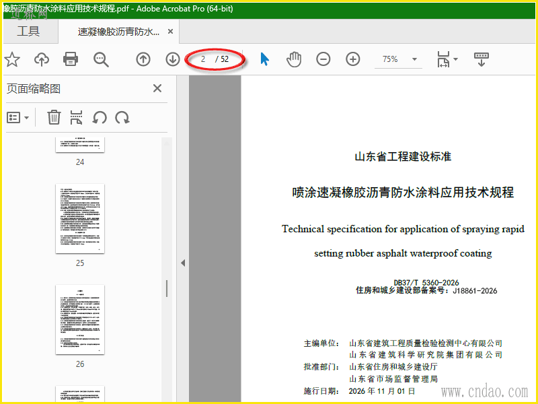Select the arrow selection tool
538x404 pixels.
[x=264, y=59]
